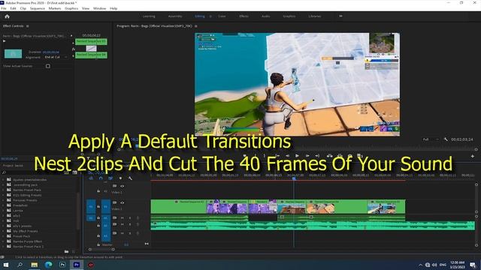Switch to the Libraries workspace tab
The height and width of the screenshot is (270, 481).
pyautogui.click(x=315, y=16)
